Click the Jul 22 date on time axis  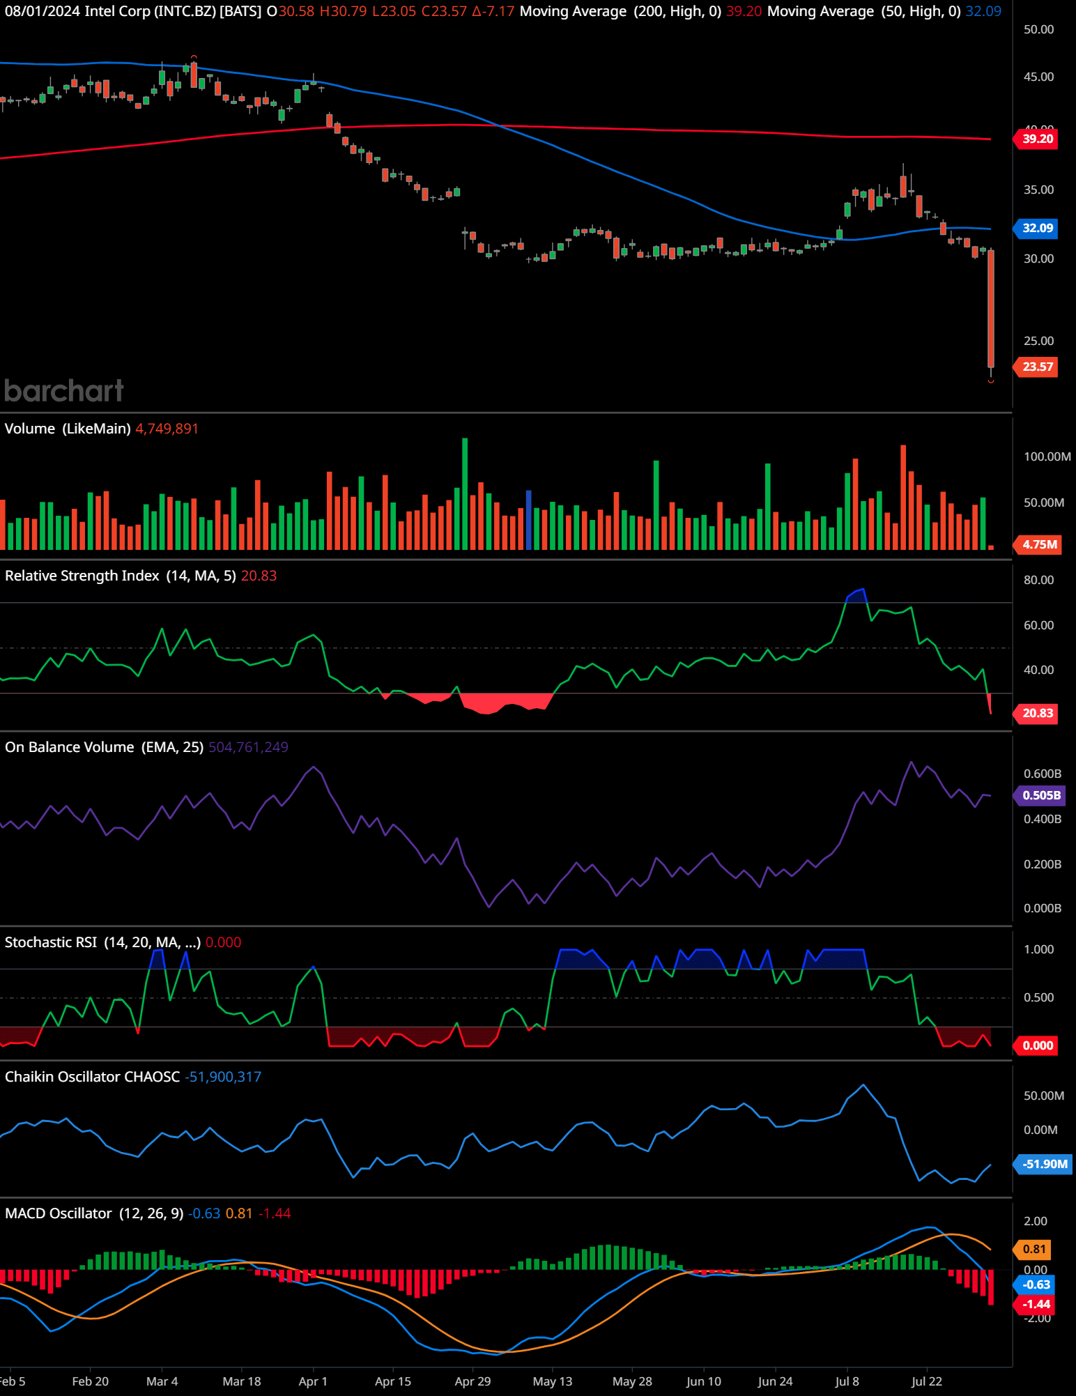tap(927, 1381)
